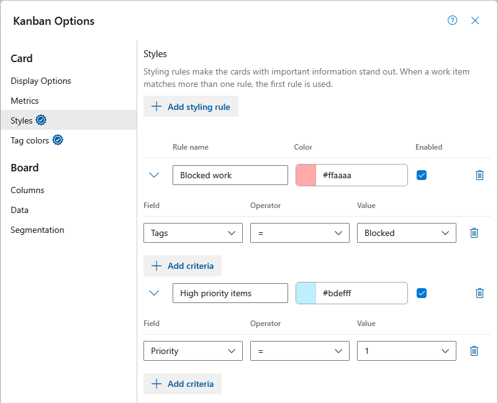Pick the light blue #bdefff swatch
The image size is (498, 403).
(x=306, y=293)
